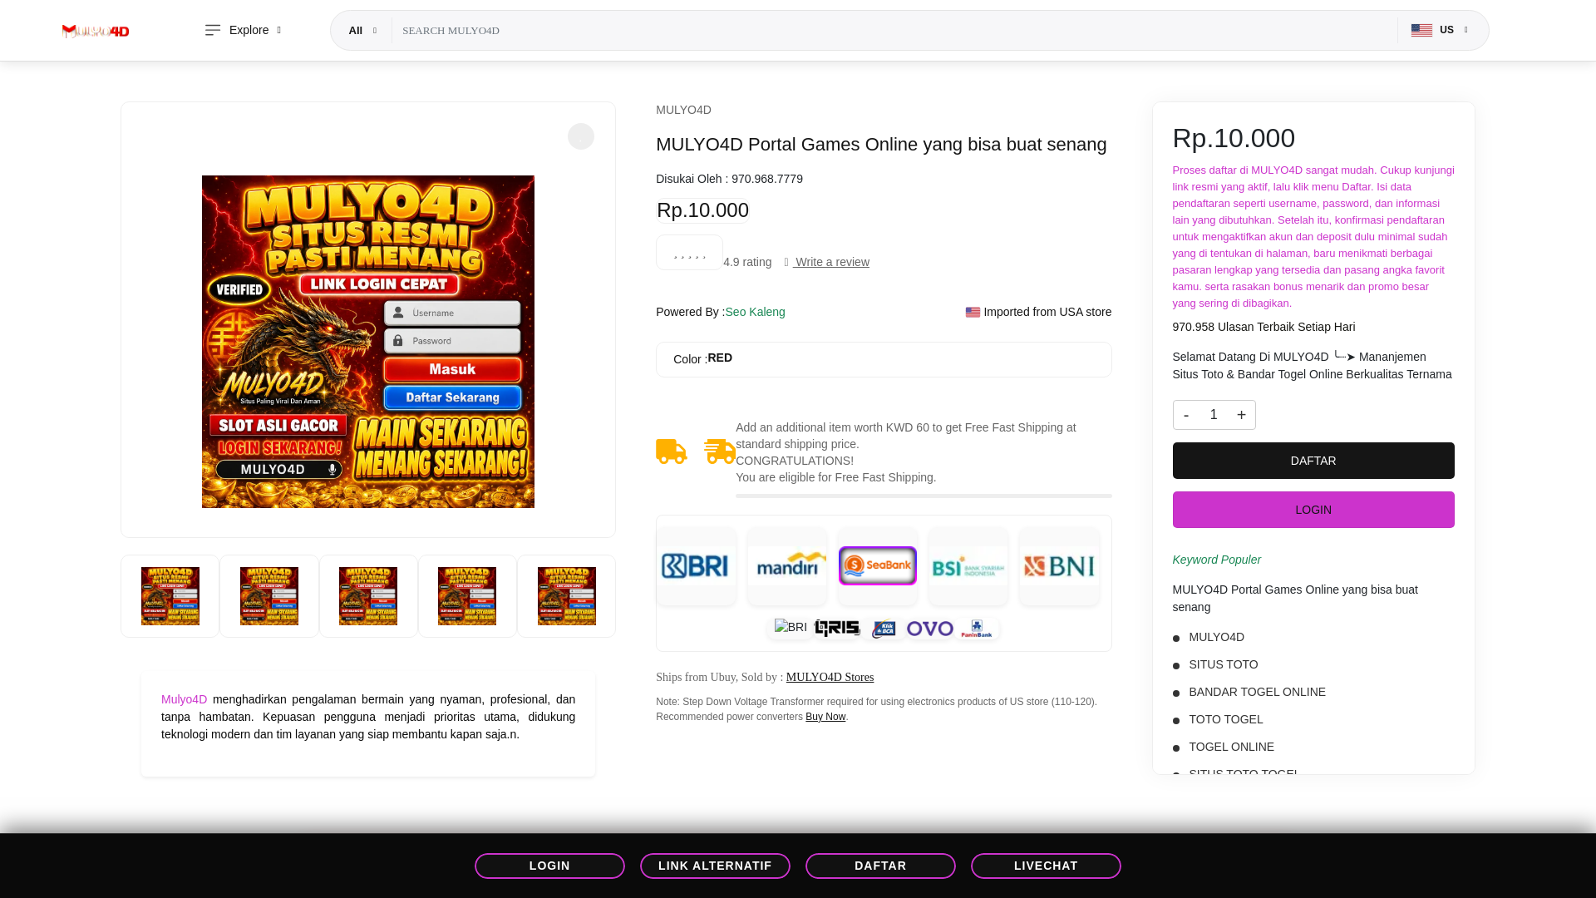Select the fourth product thumbnail

(467, 596)
